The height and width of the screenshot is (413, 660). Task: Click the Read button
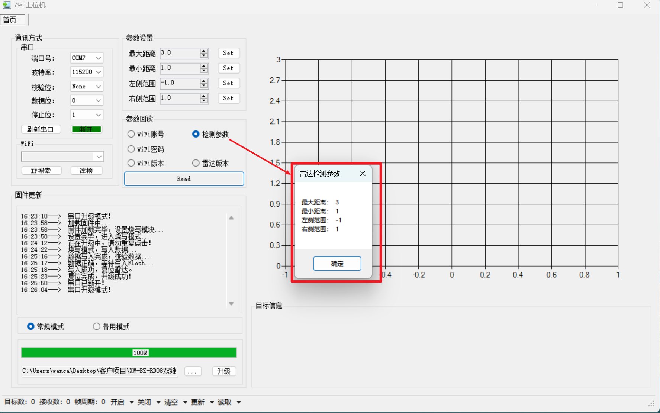coord(184,179)
